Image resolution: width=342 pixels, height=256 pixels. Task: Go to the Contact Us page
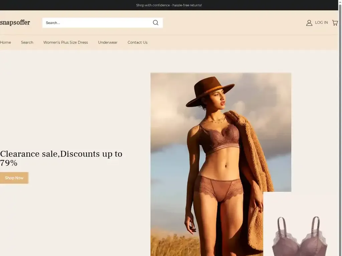(137, 42)
